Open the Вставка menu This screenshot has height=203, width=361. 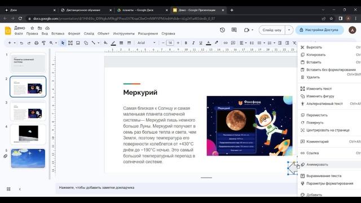click(x=58, y=34)
